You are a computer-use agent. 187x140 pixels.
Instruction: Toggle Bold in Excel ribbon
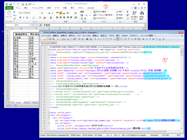(20, 18)
